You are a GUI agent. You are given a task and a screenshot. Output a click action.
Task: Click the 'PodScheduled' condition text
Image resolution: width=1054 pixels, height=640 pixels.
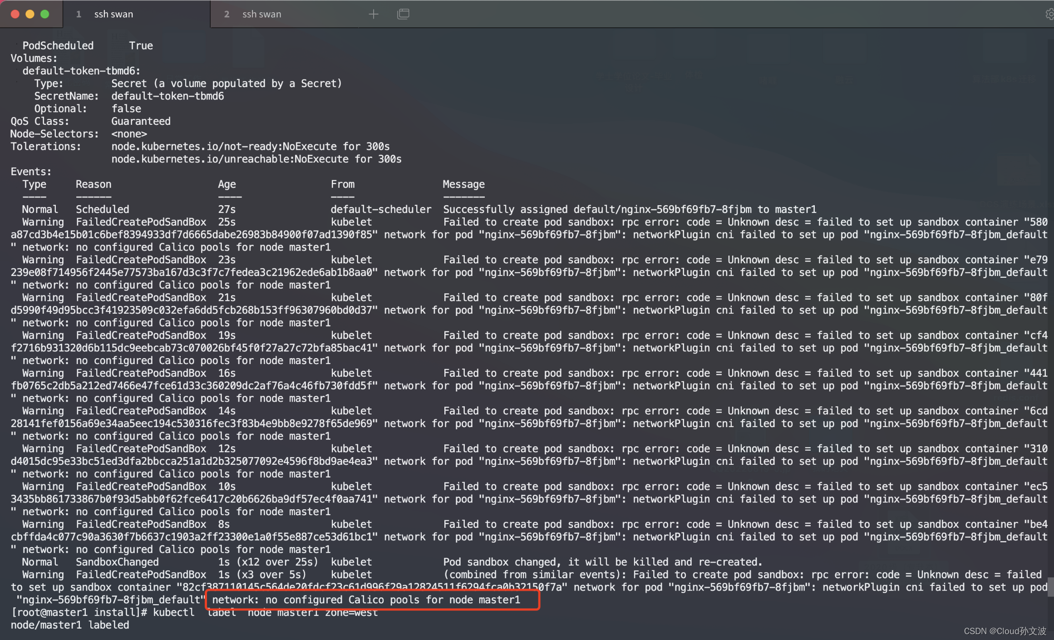(x=58, y=46)
